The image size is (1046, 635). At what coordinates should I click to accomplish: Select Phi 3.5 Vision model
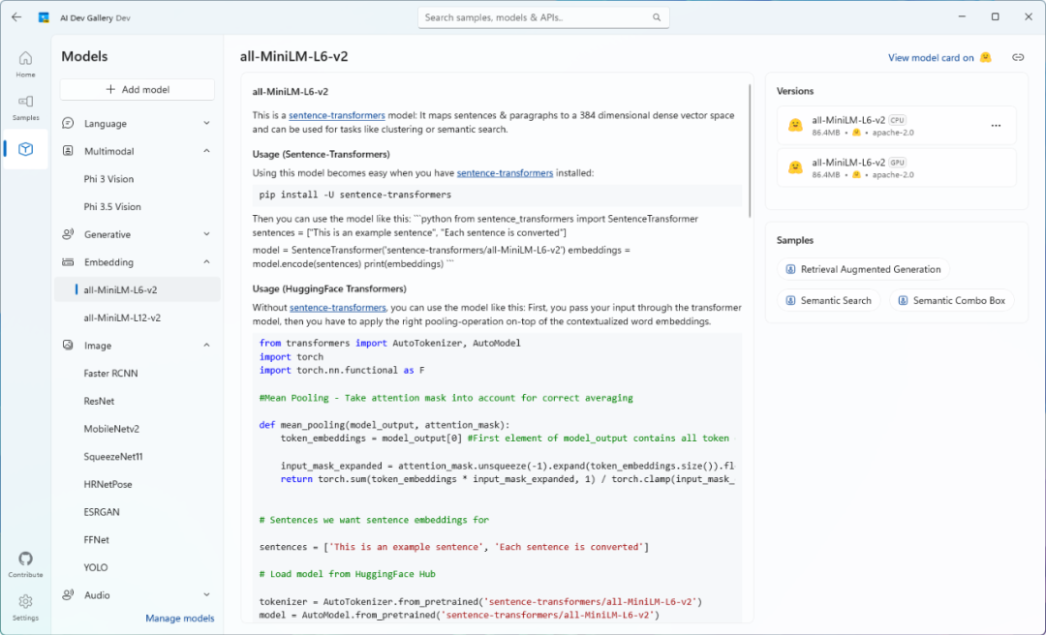click(112, 207)
